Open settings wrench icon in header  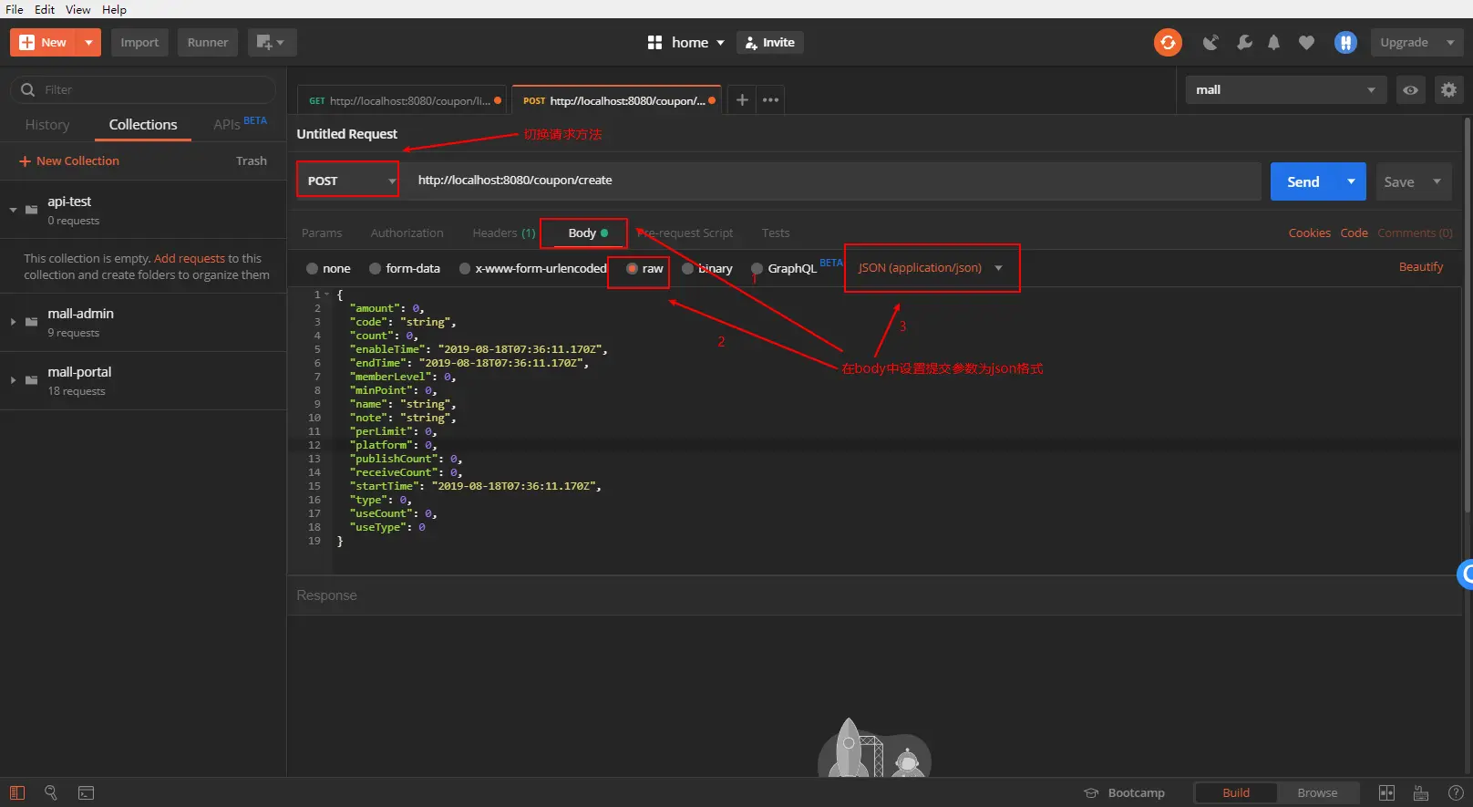click(x=1244, y=42)
